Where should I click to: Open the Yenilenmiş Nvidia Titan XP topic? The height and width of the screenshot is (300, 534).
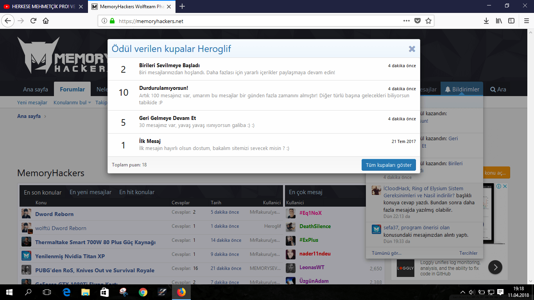[x=70, y=256]
